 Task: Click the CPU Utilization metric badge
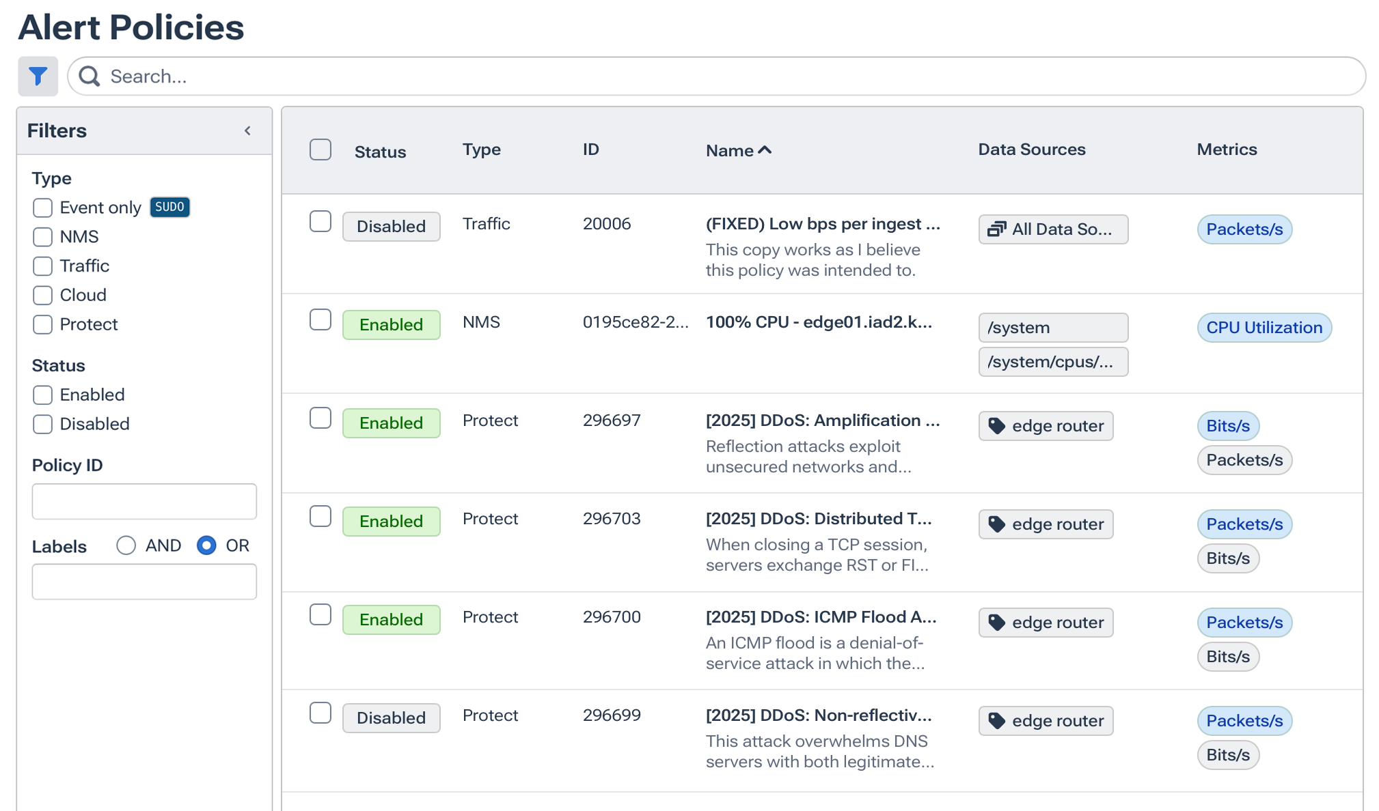pyautogui.click(x=1264, y=328)
